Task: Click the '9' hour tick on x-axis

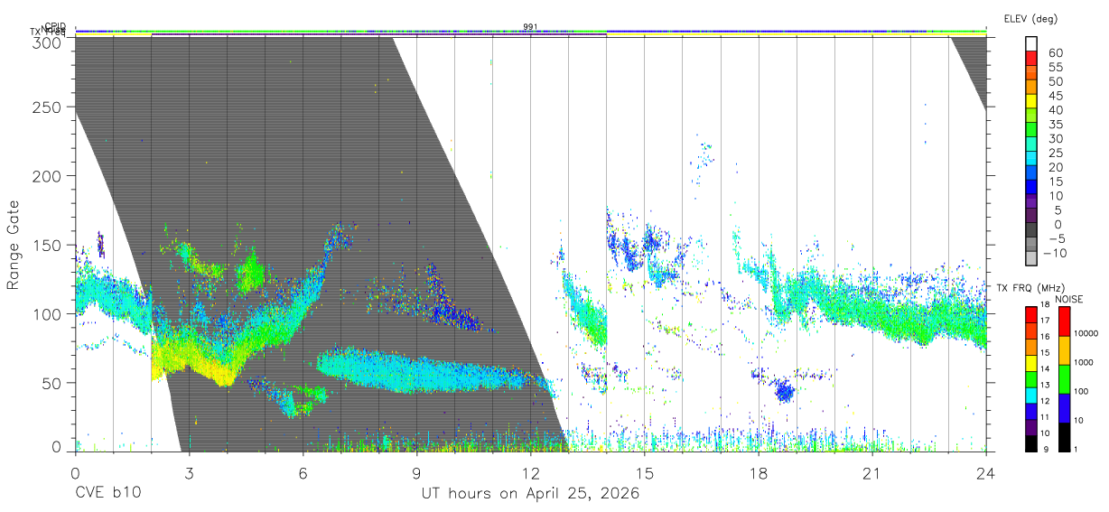Action: coord(416,472)
